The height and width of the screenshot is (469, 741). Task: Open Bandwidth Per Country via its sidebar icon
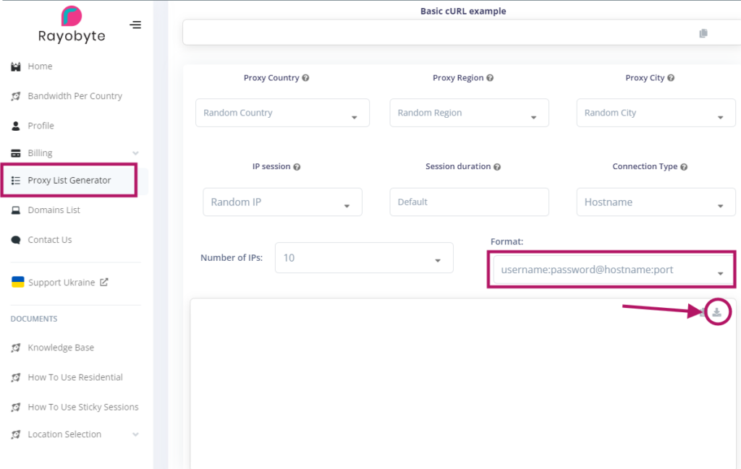tap(15, 95)
